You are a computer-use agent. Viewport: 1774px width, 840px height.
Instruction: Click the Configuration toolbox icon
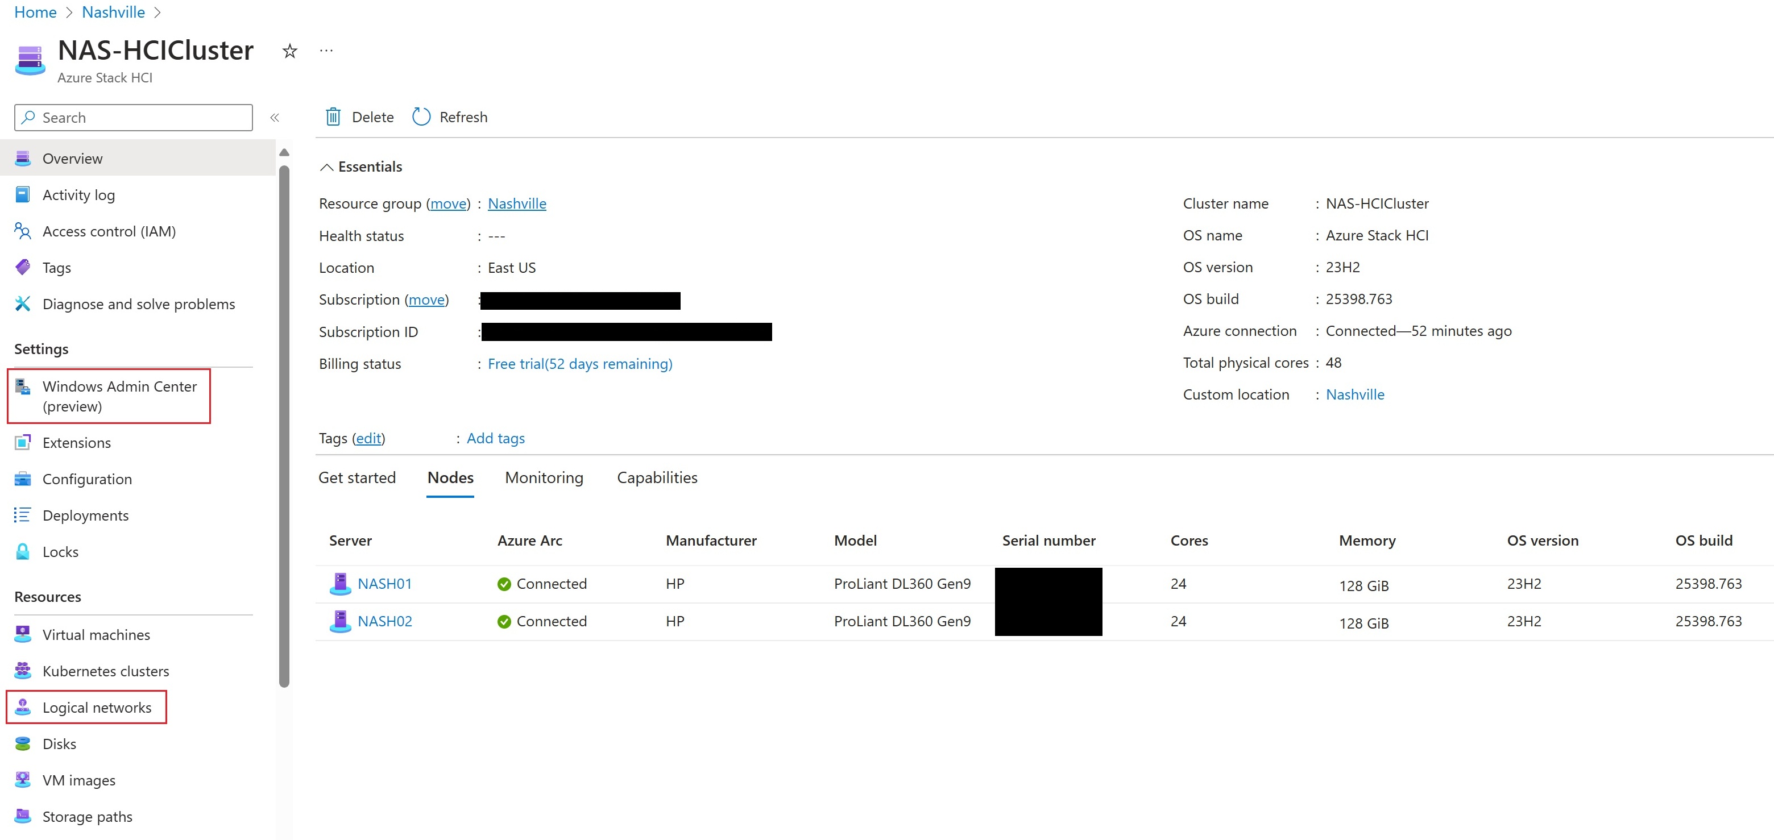[23, 479]
